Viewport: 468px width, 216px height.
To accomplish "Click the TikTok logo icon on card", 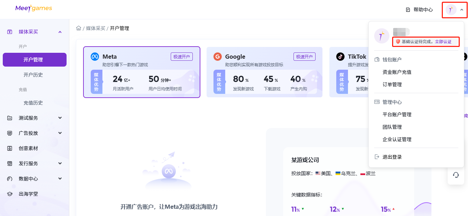I will coord(340,57).
